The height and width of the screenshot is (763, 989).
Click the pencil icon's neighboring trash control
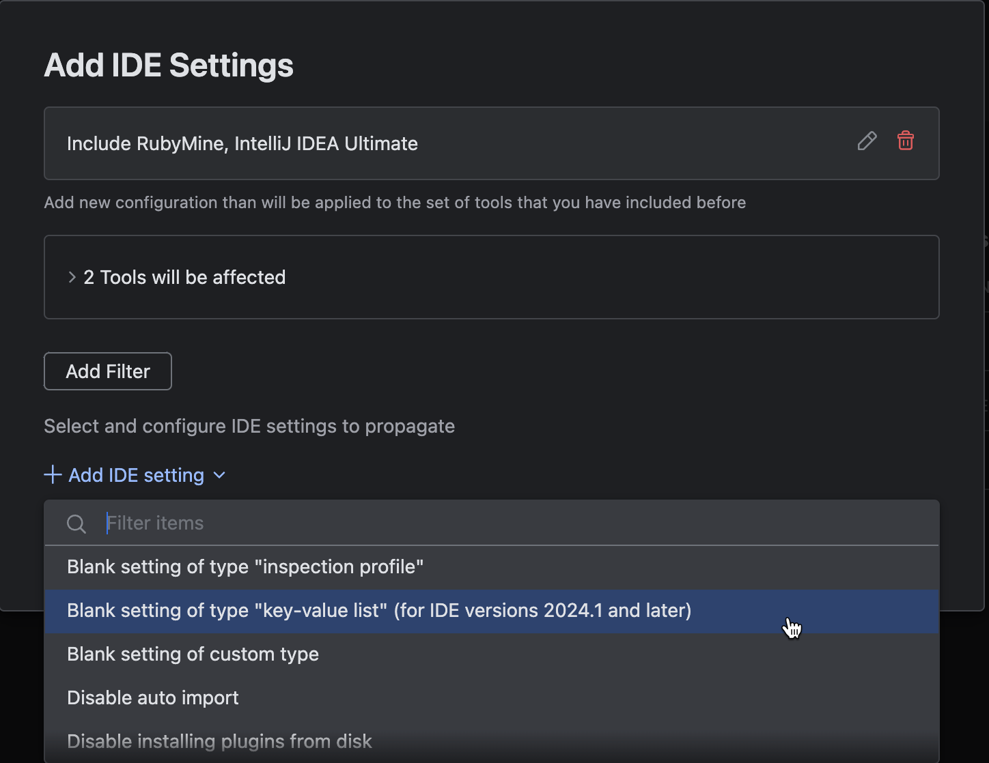tap(905, 141)
